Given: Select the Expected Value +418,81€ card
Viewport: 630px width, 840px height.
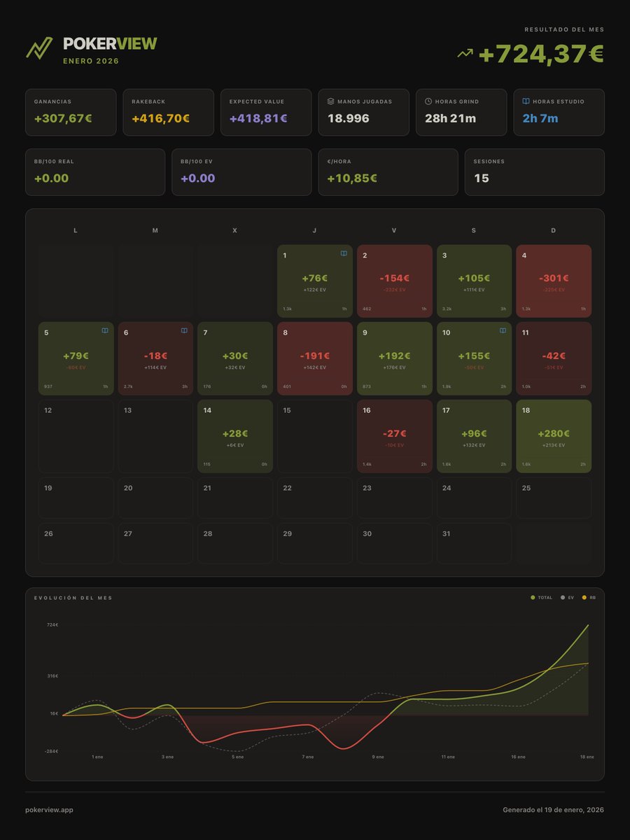Looking at the screenshot, I should tap(266, 112).
